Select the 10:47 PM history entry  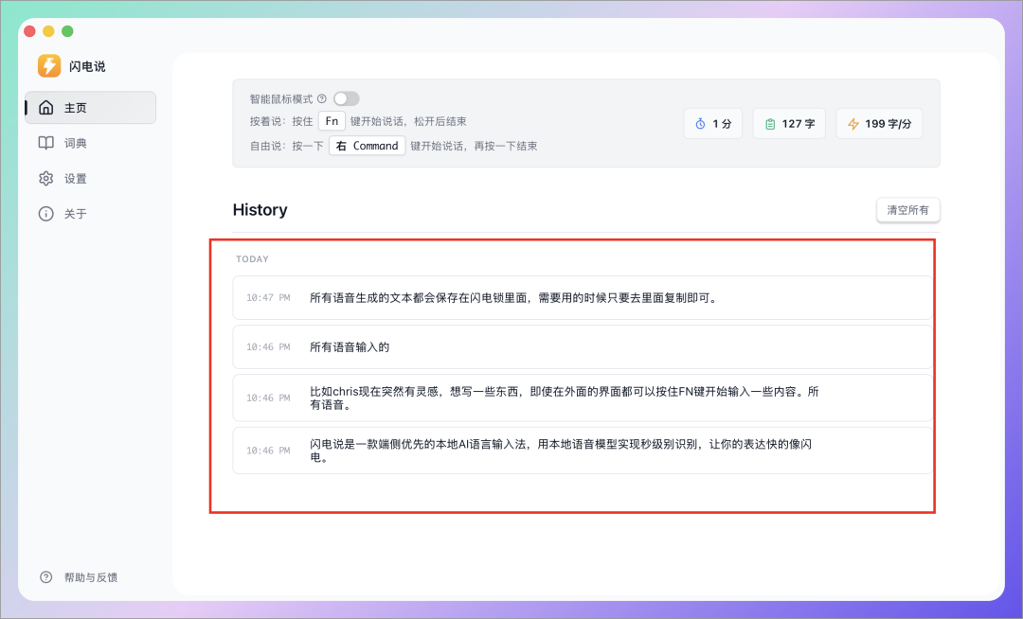(x=583, y=297)
